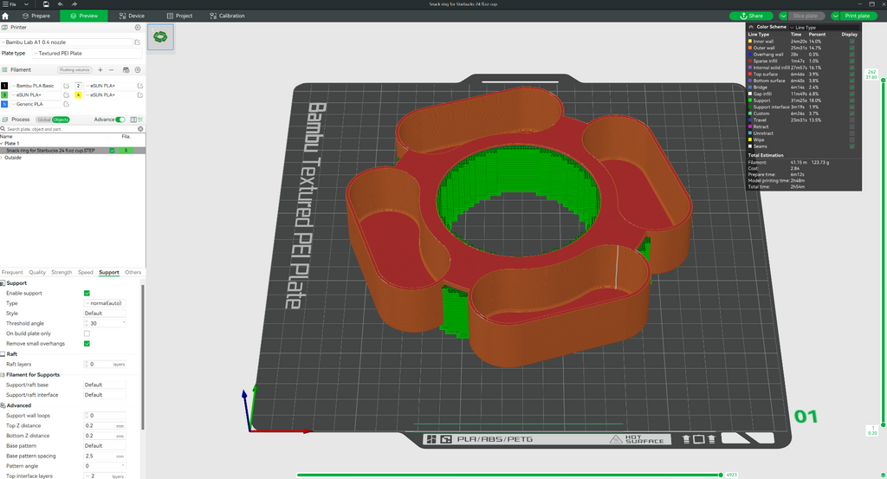Clear the object search field
This screenshot has width=887, height=479.
[x=140, y=129]
